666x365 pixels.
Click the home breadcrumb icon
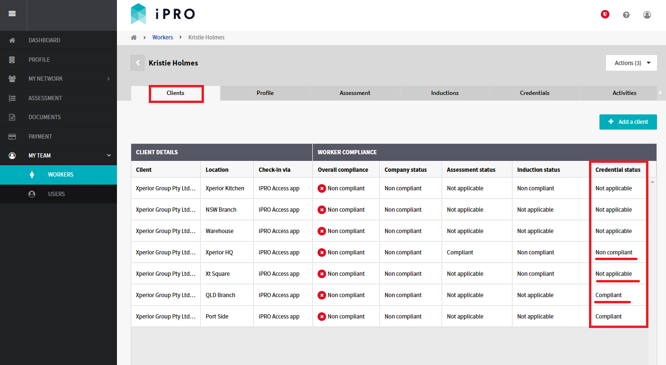point(134,37)
